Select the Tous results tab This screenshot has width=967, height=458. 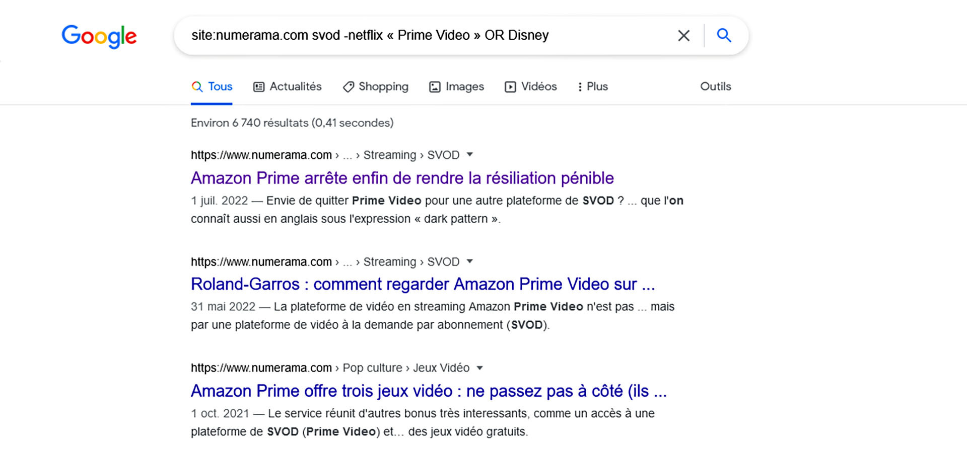[x=212, y=86]
